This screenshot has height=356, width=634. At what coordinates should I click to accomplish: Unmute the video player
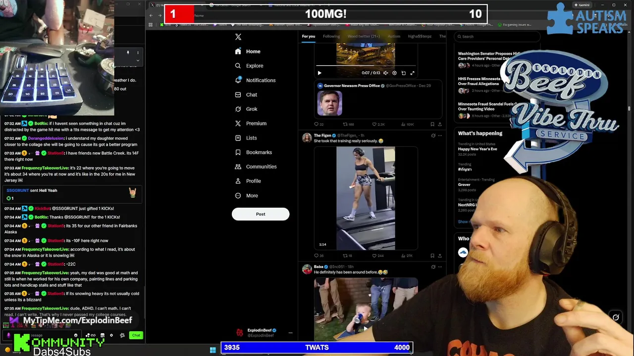(385, 73)
